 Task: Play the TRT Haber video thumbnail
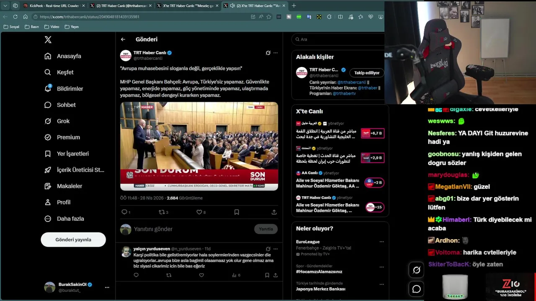199,146
